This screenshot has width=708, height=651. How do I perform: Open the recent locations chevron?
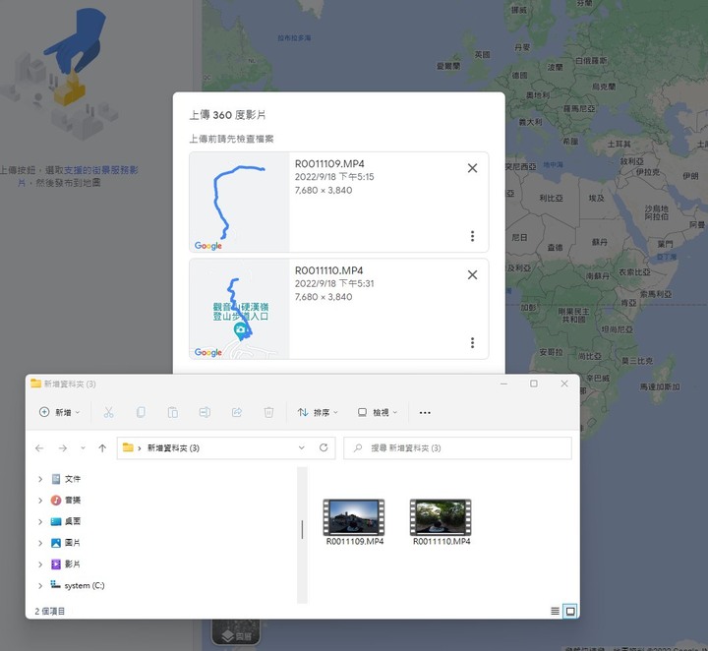coord(83,447)
